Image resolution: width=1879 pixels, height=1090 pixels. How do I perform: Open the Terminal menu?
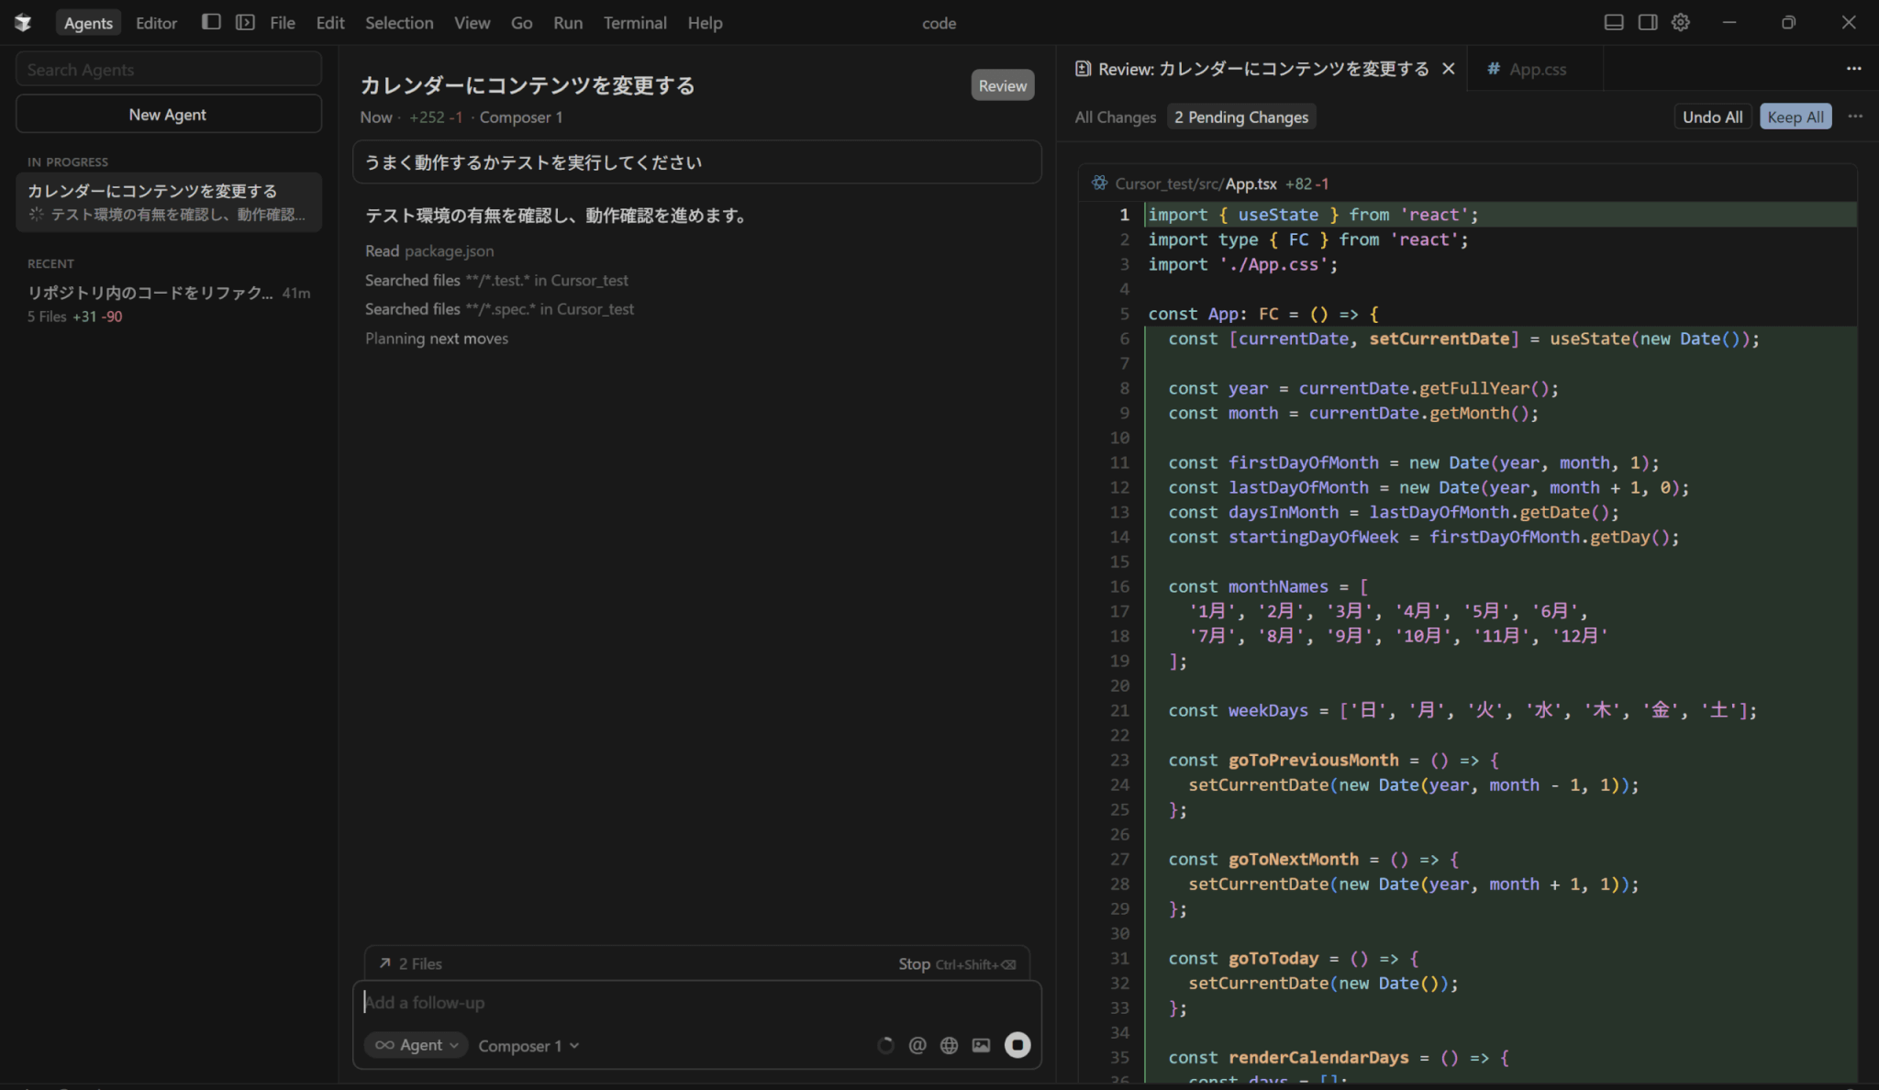tap(634, 23)
